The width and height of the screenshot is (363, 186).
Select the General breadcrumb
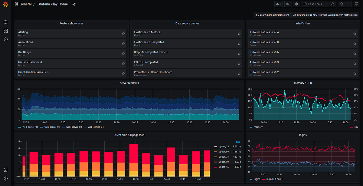click(x=26, y=4)
